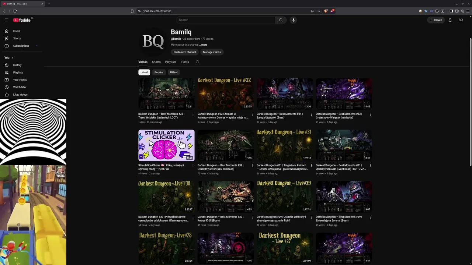The height and width of the screenshot is (265, 472).
Task: Open Brave Shields lion icon
Action: tap(326, 11)
